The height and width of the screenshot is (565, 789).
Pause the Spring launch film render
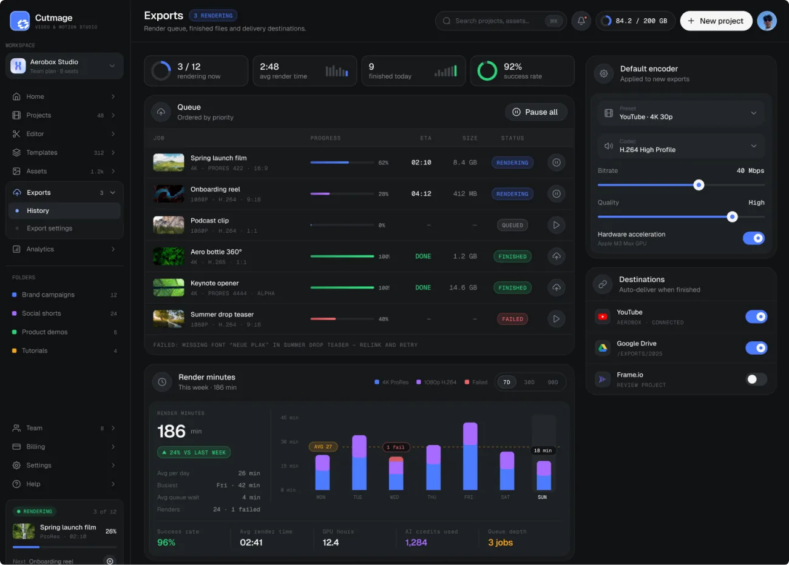point(556,162)
